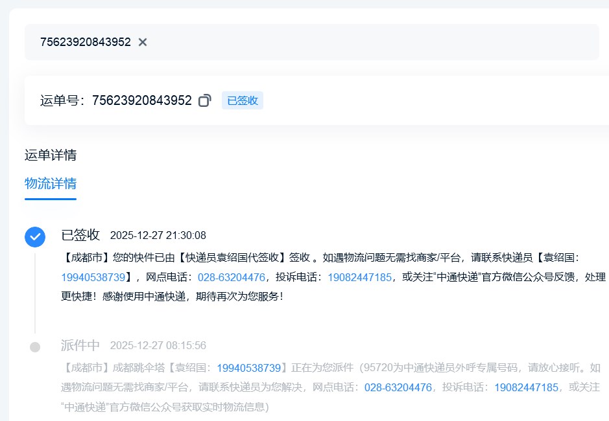This screenshot has width=609, height=421.
Task: Click the 已签收 timeline step title
Action: (80, 234)
